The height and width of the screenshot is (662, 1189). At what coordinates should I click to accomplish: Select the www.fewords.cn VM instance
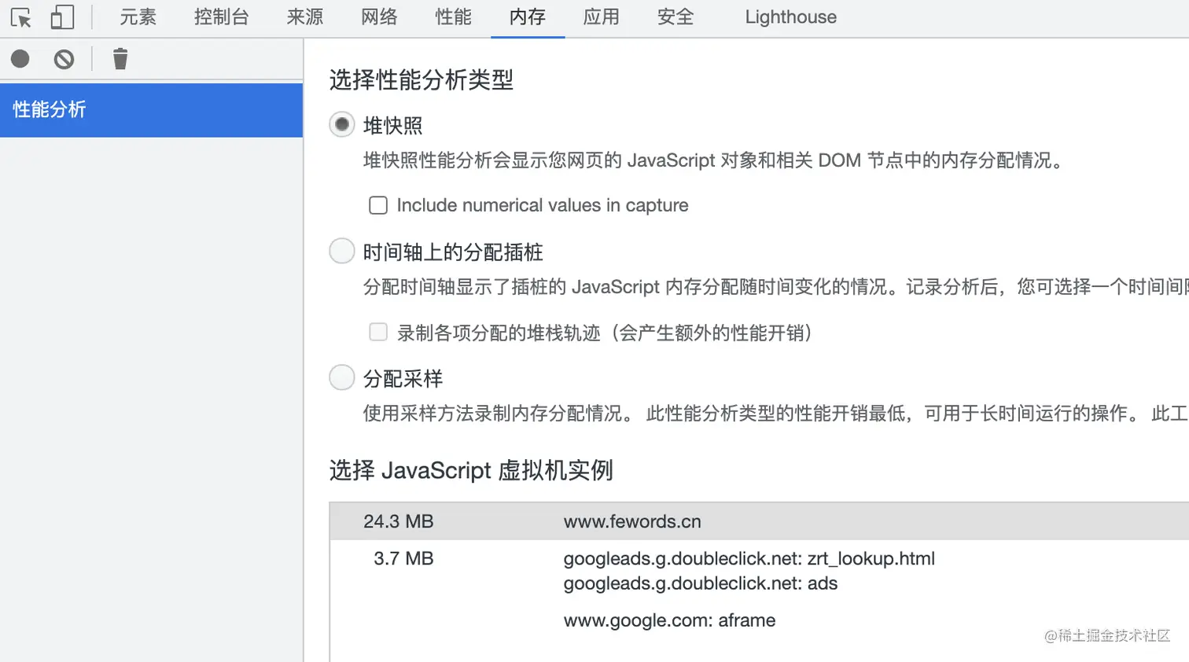click(632, 520)
